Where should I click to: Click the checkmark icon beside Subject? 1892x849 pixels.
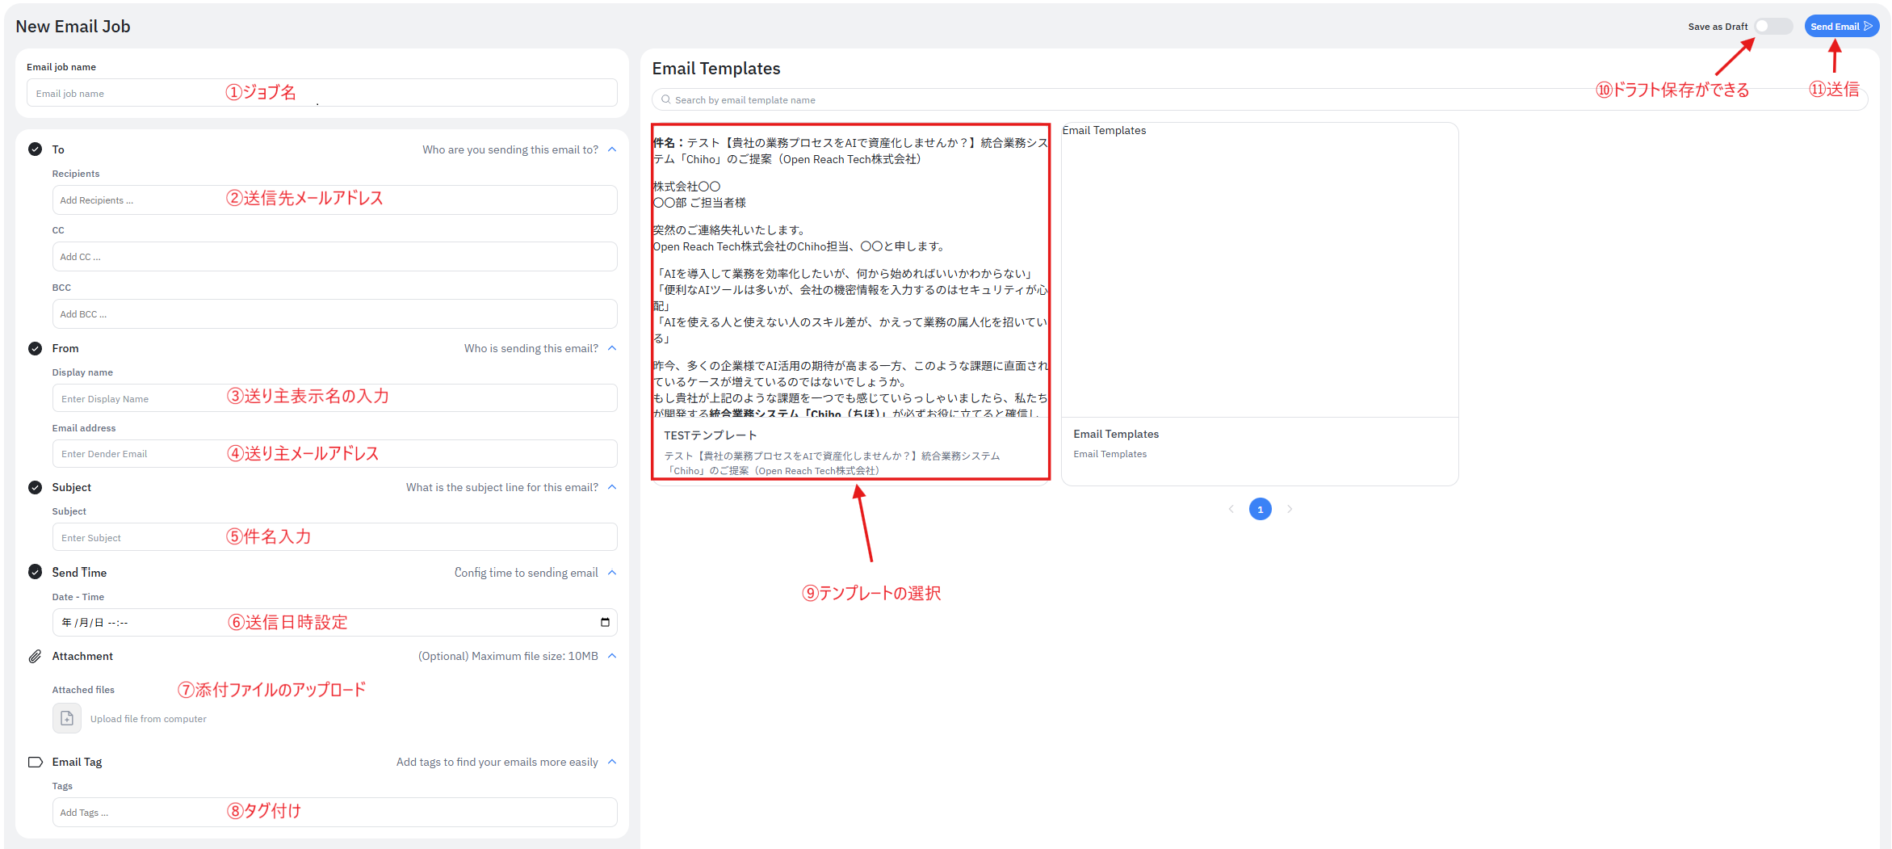tap(35, 487)
